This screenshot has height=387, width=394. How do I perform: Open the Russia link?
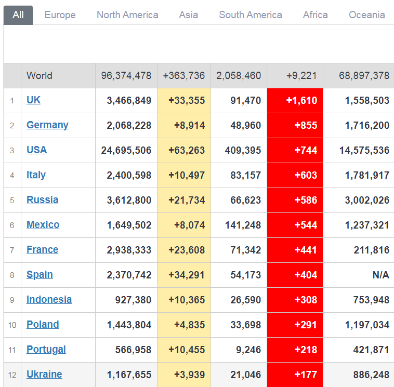[42, 200]
